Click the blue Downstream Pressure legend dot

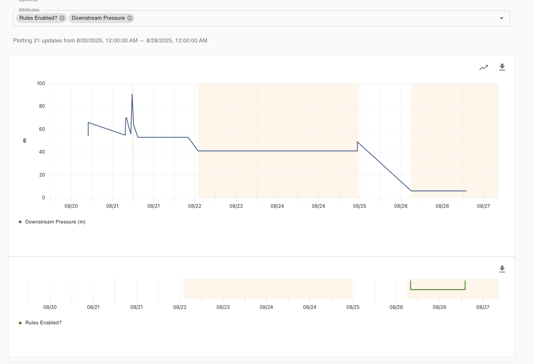tap(20, 222)
